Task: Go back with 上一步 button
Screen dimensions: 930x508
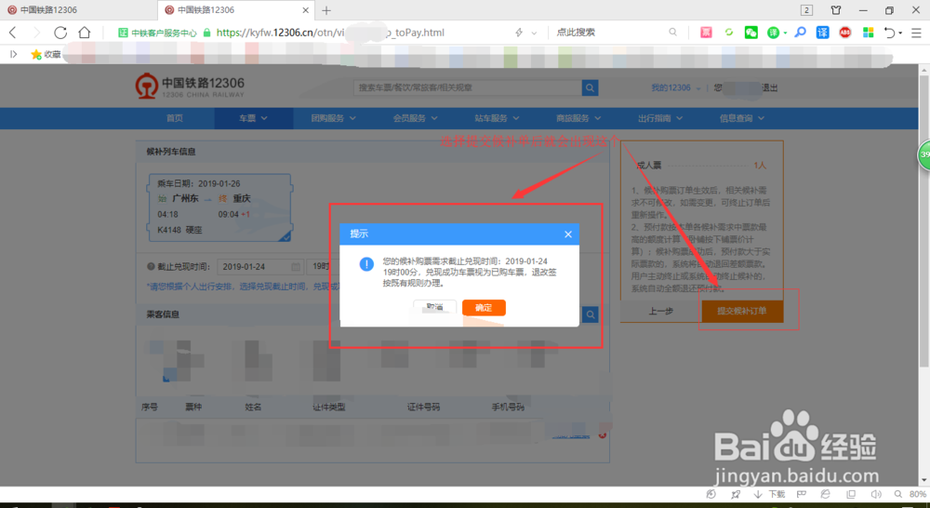Action: [x=660, y=311]
